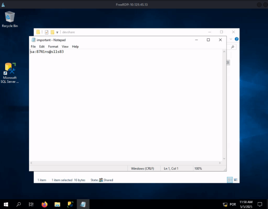
Task: Expand the Quick Access Toolbar dropdown arrow
Action: point(57,32)
